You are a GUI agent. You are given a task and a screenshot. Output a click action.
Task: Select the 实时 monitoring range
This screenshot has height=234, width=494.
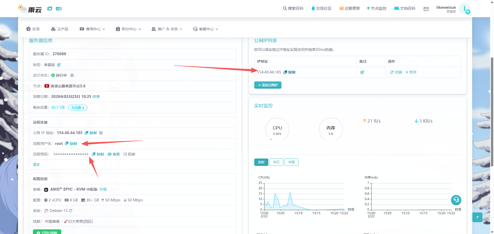[x=261, y=162]
